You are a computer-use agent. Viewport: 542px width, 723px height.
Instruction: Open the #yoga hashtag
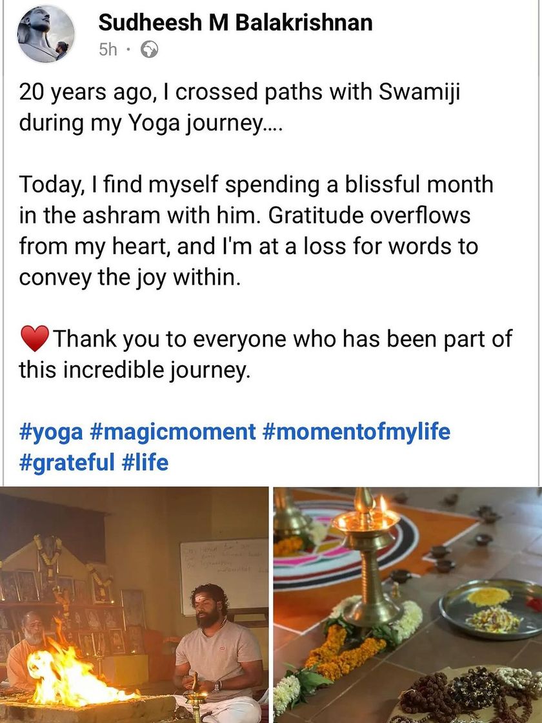click(x=51, y=431)
